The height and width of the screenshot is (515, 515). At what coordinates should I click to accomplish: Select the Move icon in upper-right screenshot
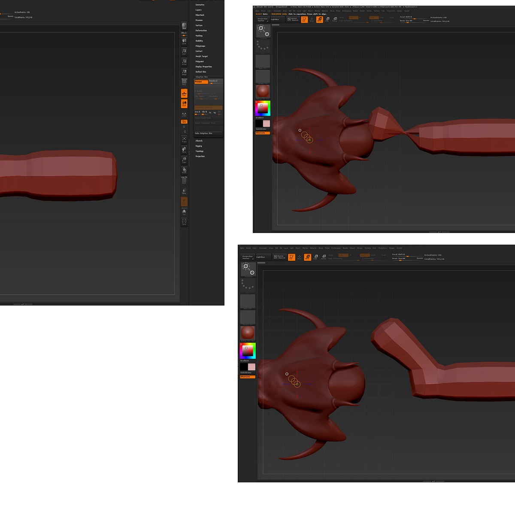click(320, 19)
